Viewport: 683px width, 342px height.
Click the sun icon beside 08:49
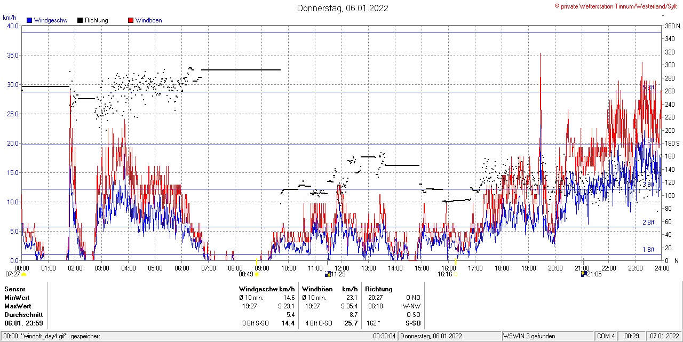click(x=257, y=274)
